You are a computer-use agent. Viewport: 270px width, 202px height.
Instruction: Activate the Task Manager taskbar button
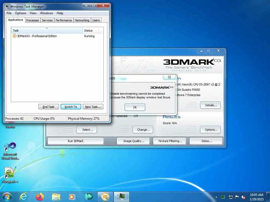coord(121,197)
